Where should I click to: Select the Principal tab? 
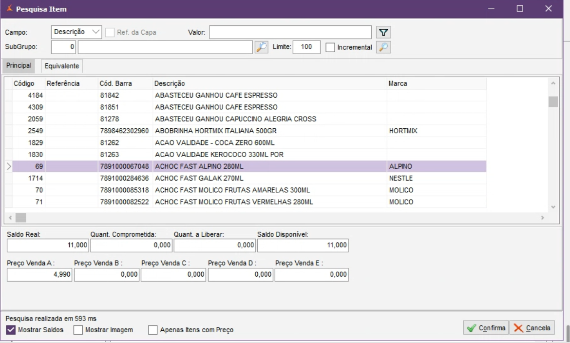click(x=19, y=65)
